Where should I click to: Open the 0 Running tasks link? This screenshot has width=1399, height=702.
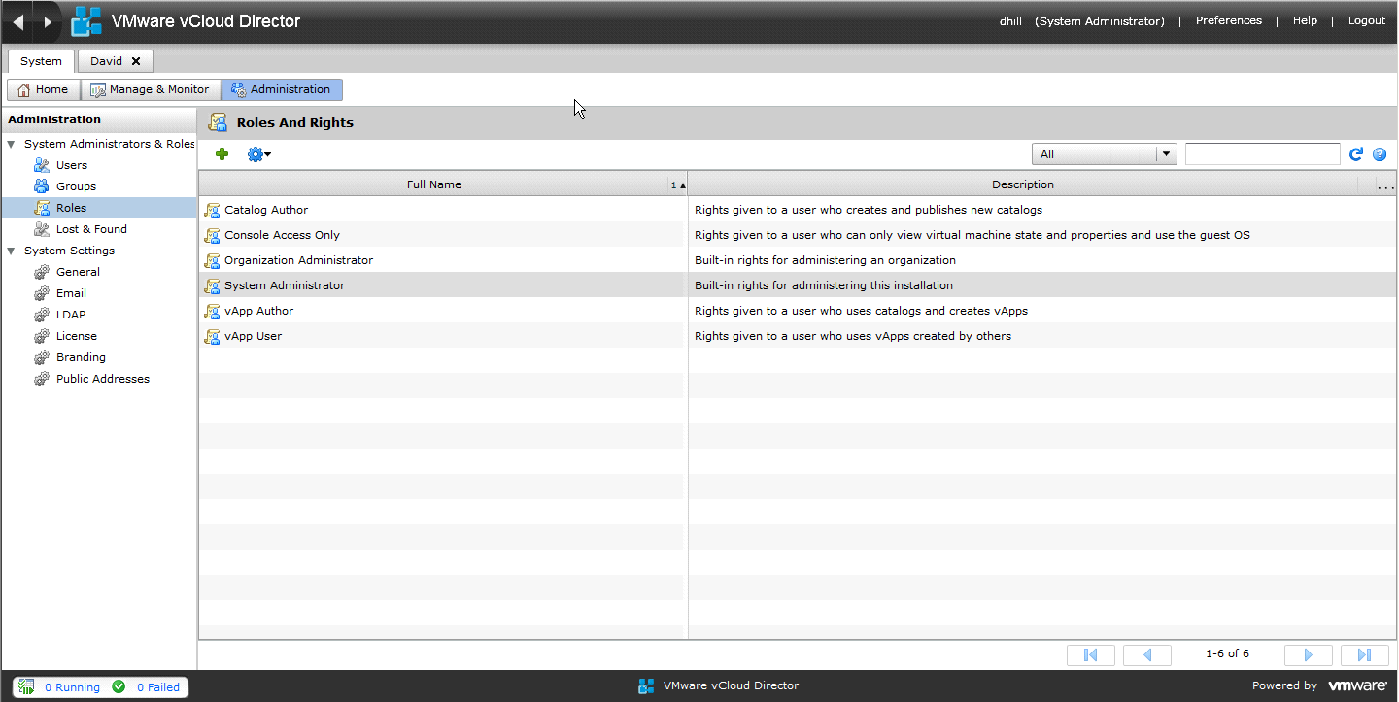(x=72, y=687)
